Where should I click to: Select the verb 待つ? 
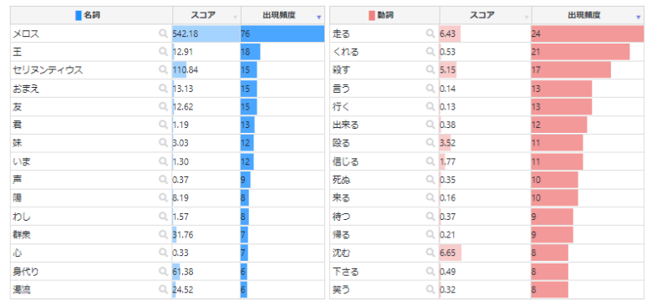click(x=341, y=217)
